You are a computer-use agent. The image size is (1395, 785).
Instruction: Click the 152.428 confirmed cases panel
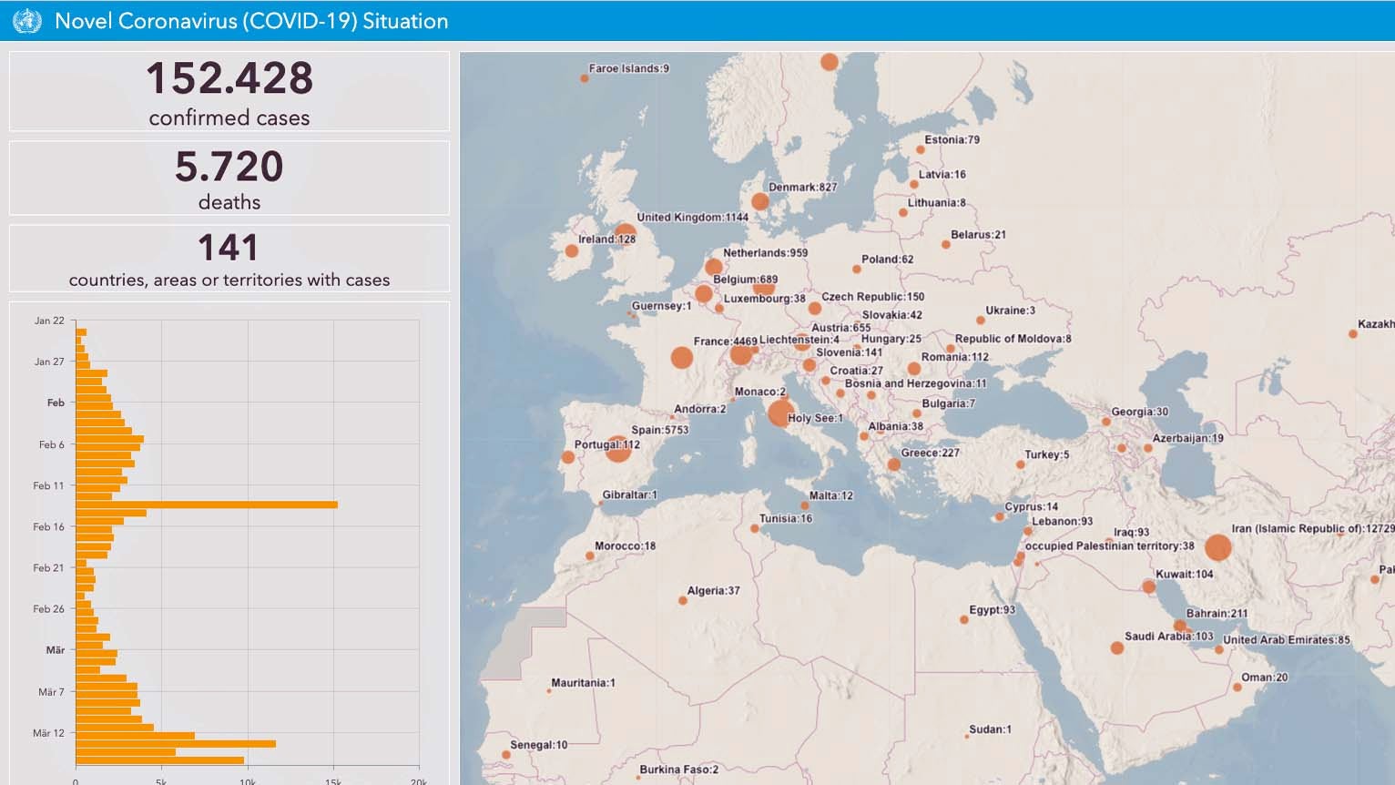(x=229, y=91)
